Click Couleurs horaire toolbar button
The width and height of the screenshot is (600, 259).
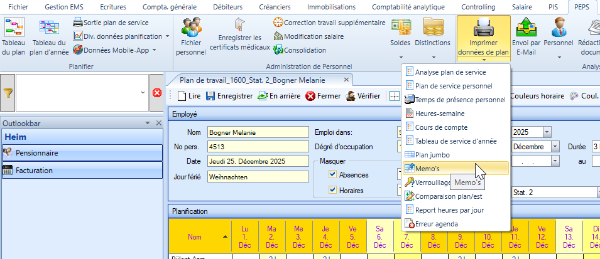coord(537,97)
